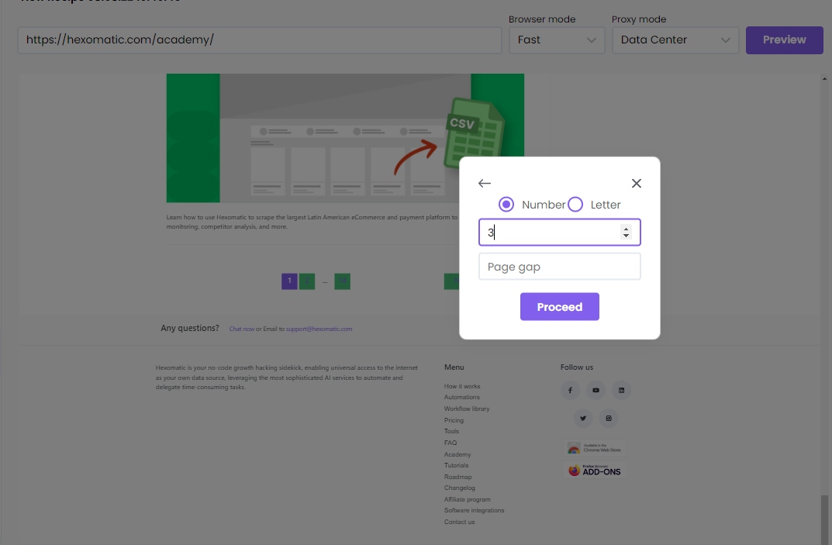Click the Instagram social icon
The image size is (832, 545).
click(609, 418)
